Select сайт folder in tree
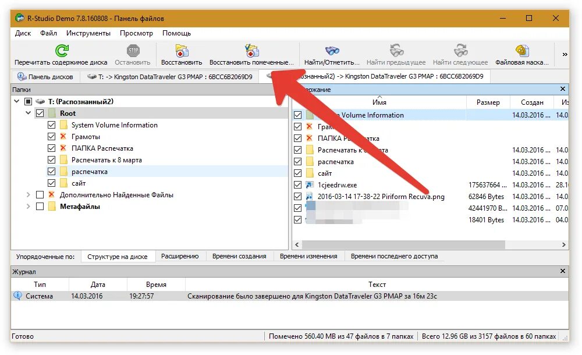582x355 pixels. [x=79, y=183]
